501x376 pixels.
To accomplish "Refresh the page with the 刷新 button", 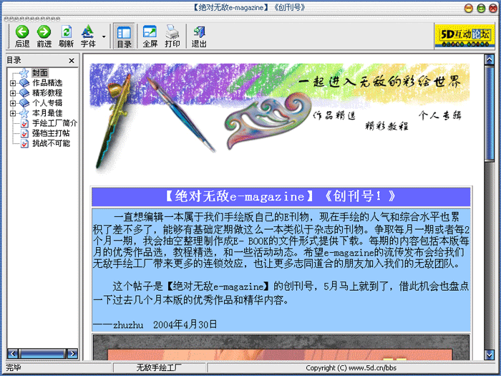I will (66, 37).
